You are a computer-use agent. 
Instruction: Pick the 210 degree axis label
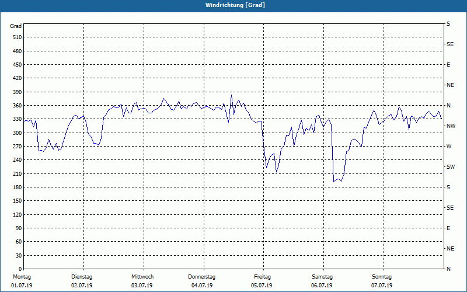click(x=17, y=173)
